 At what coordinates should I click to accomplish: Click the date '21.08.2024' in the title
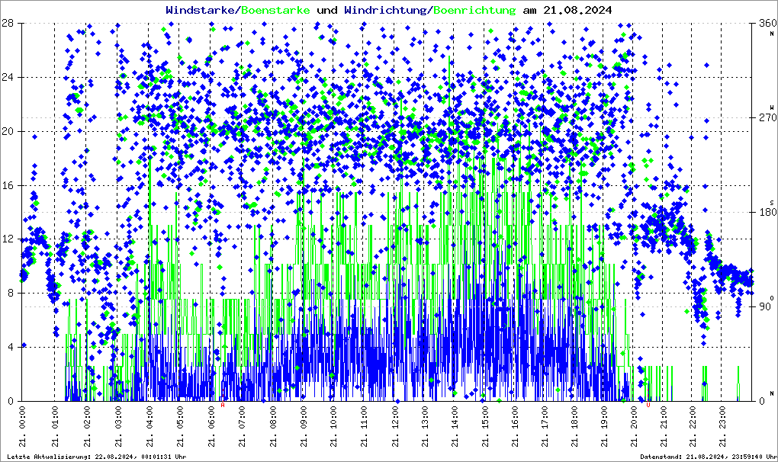(577, 10)
